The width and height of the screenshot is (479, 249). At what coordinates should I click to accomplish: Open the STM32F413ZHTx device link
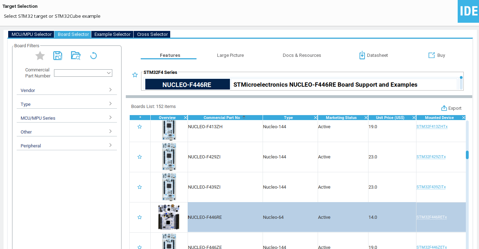click(432, 126)
